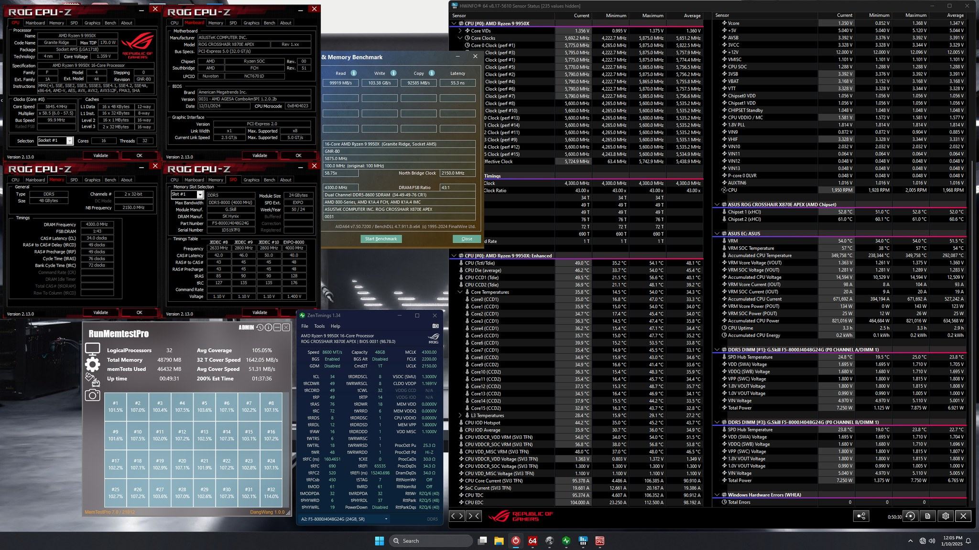The image size is (979, 550).
Task: Click the HWiNFO share icon
Action: [x=861, y=516]
